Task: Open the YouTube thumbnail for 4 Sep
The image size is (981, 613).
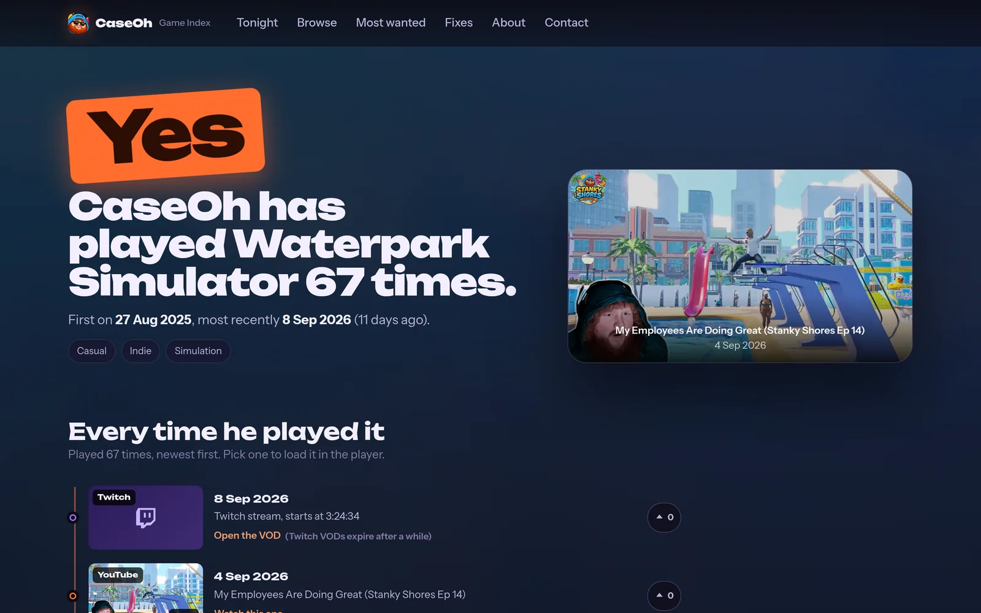Action: [146, 588]
